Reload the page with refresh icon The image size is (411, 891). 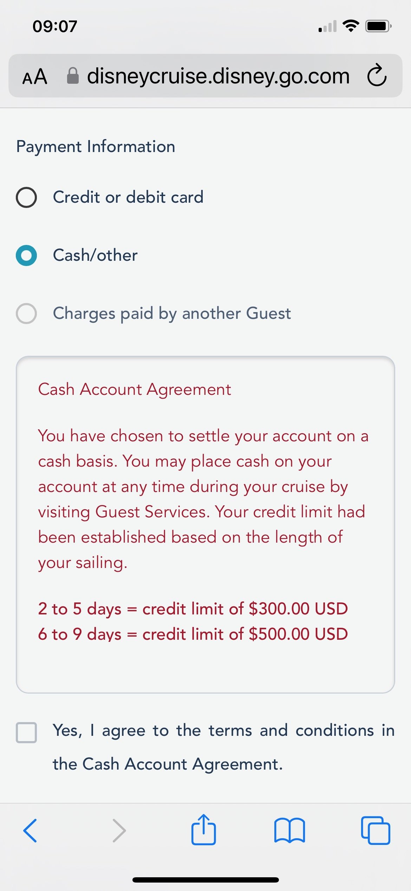coord(377,75)
